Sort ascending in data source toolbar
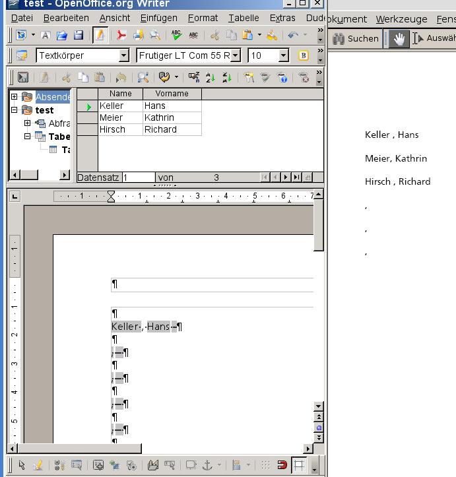456x477 pixels. pos(211,77)
